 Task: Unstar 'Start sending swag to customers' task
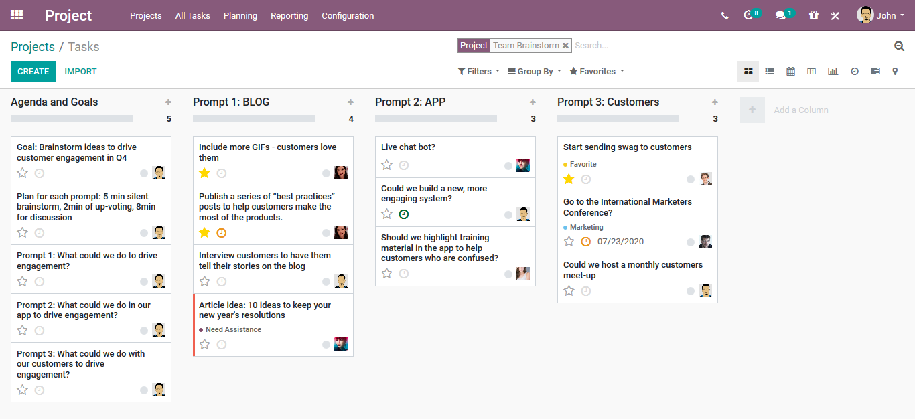click(x=569, y=179)
